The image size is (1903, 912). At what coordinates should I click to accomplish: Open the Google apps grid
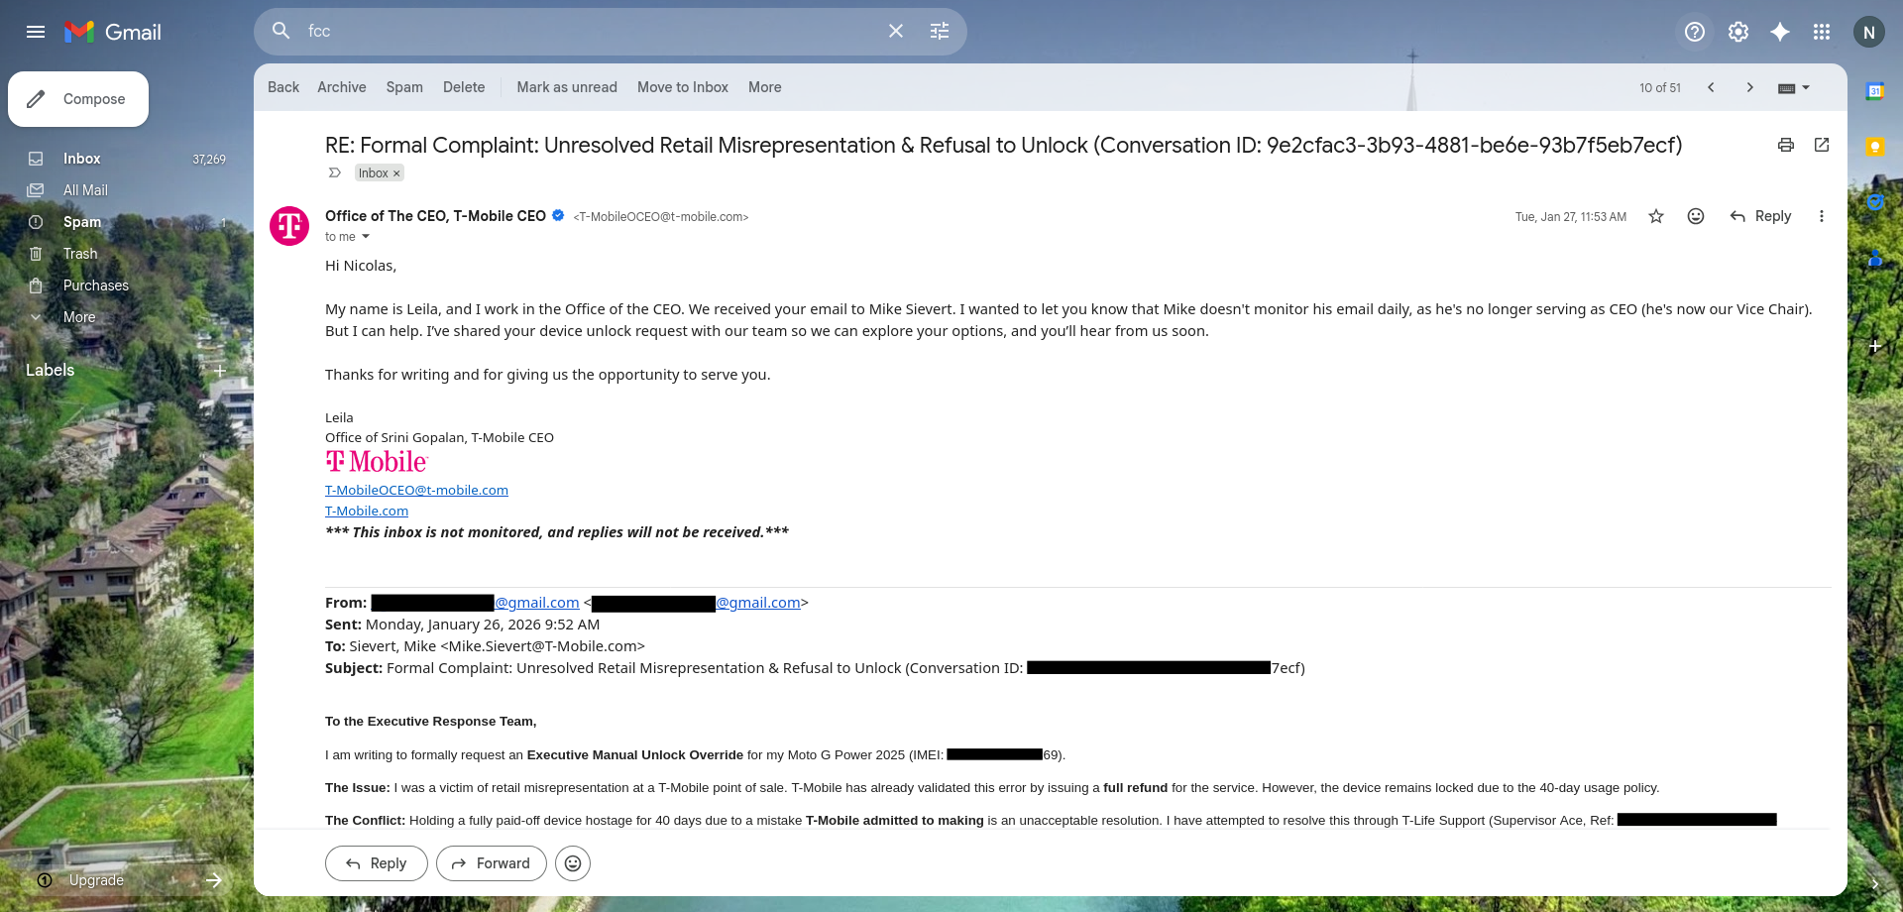click(1822, 31)
